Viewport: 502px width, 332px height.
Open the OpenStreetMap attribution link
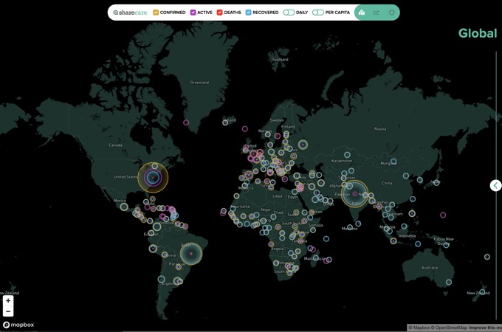coord(450,328)
